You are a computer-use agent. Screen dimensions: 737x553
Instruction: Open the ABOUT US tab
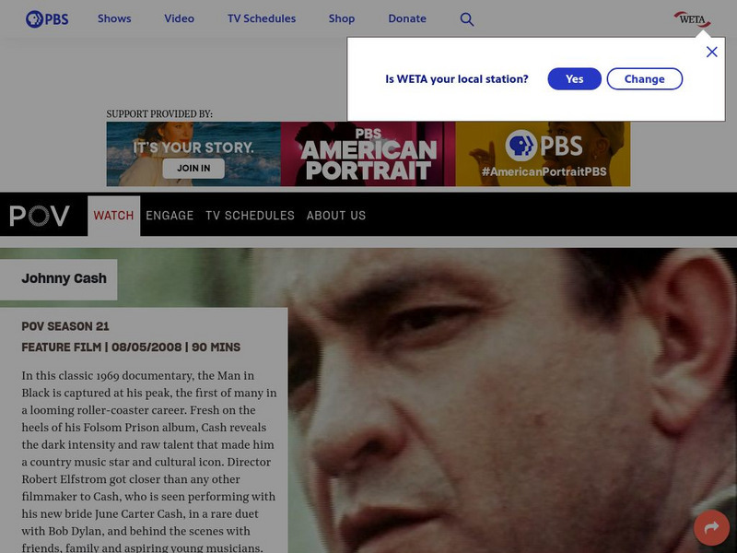tap(336, 216)
